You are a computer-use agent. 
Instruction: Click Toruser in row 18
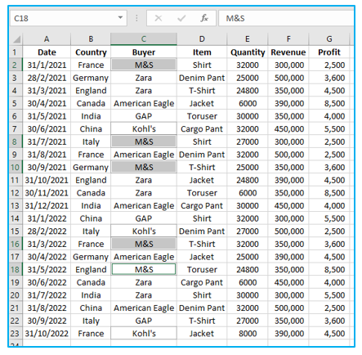click(202, 269)
